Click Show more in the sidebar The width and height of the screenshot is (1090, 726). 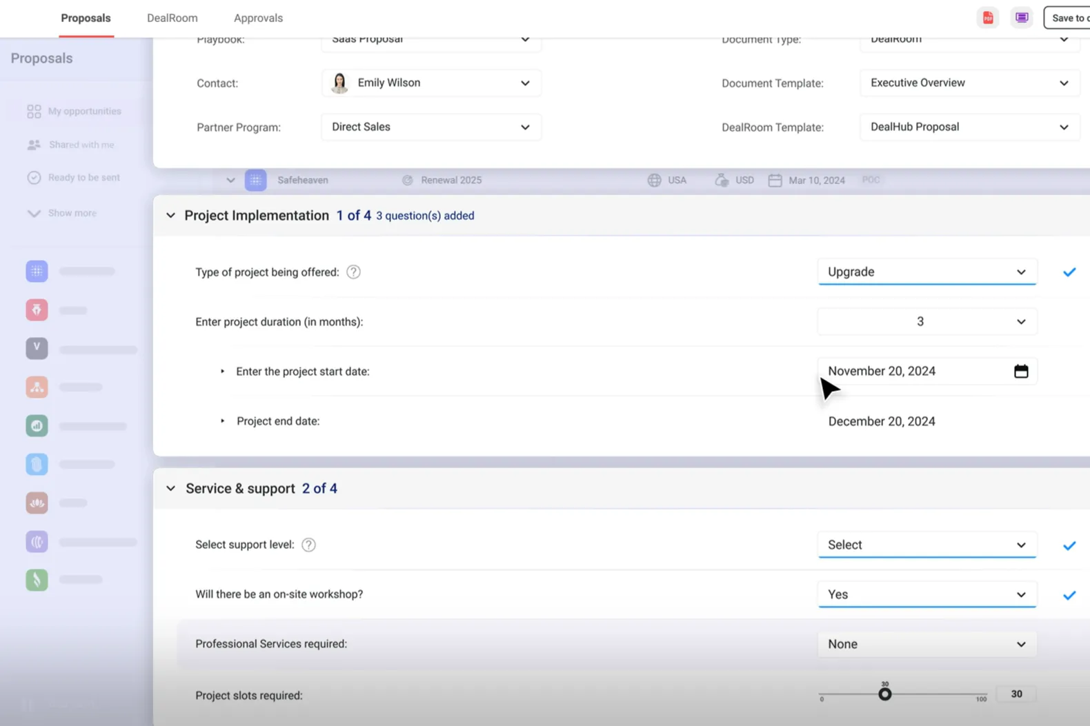[72, 213]
